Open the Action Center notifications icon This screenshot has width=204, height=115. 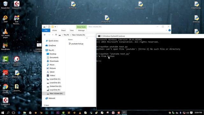click(191, 113)
